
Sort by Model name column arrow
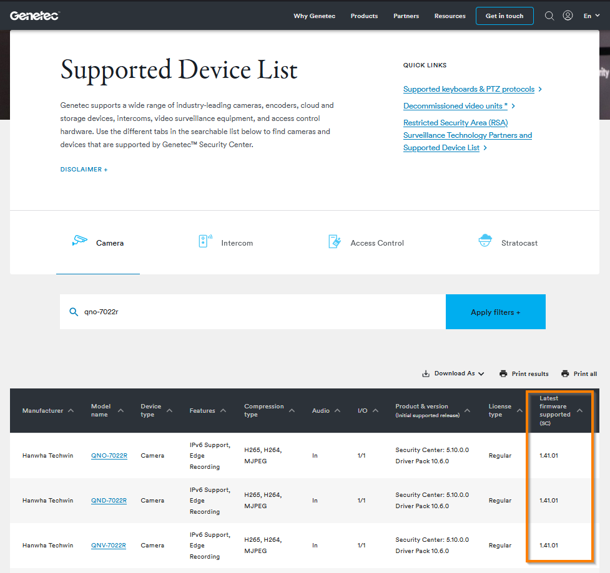[x=121, y=410]
